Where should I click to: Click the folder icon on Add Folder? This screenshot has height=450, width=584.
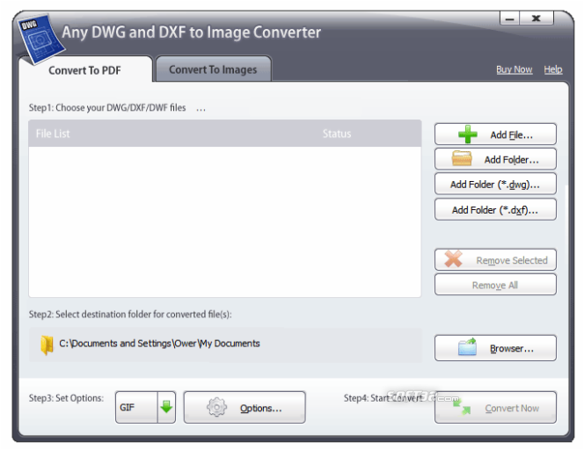(462, 158)
